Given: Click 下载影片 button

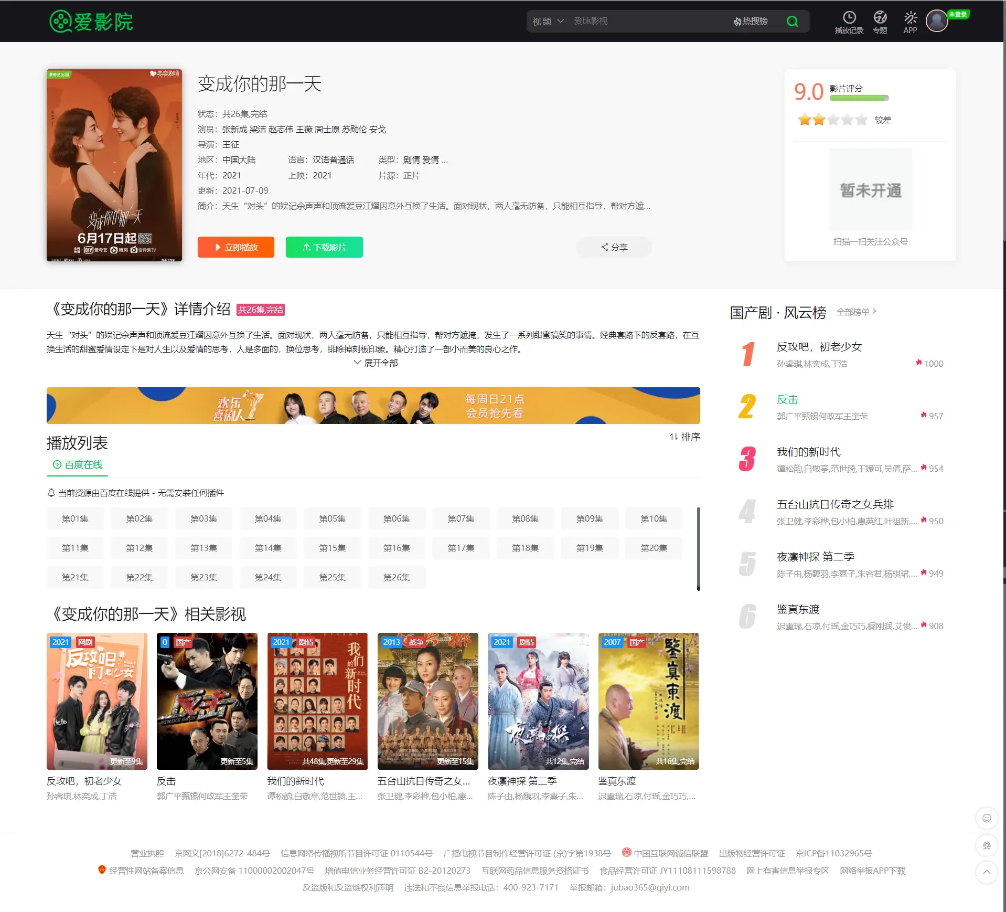Looking at the screenshot, I should pos(324,247).
